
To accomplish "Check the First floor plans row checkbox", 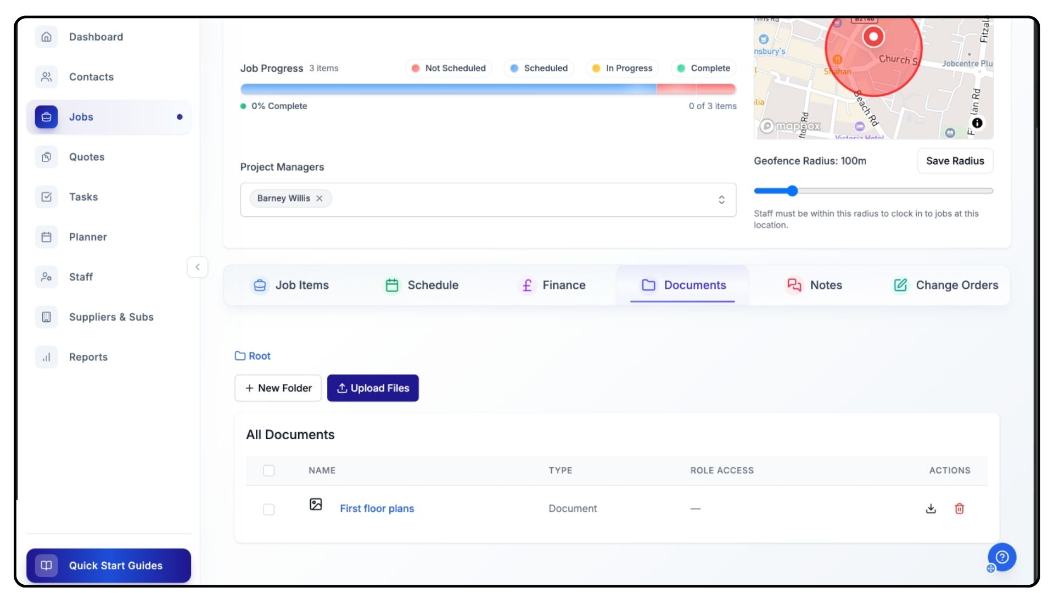I will coord(268,510).
